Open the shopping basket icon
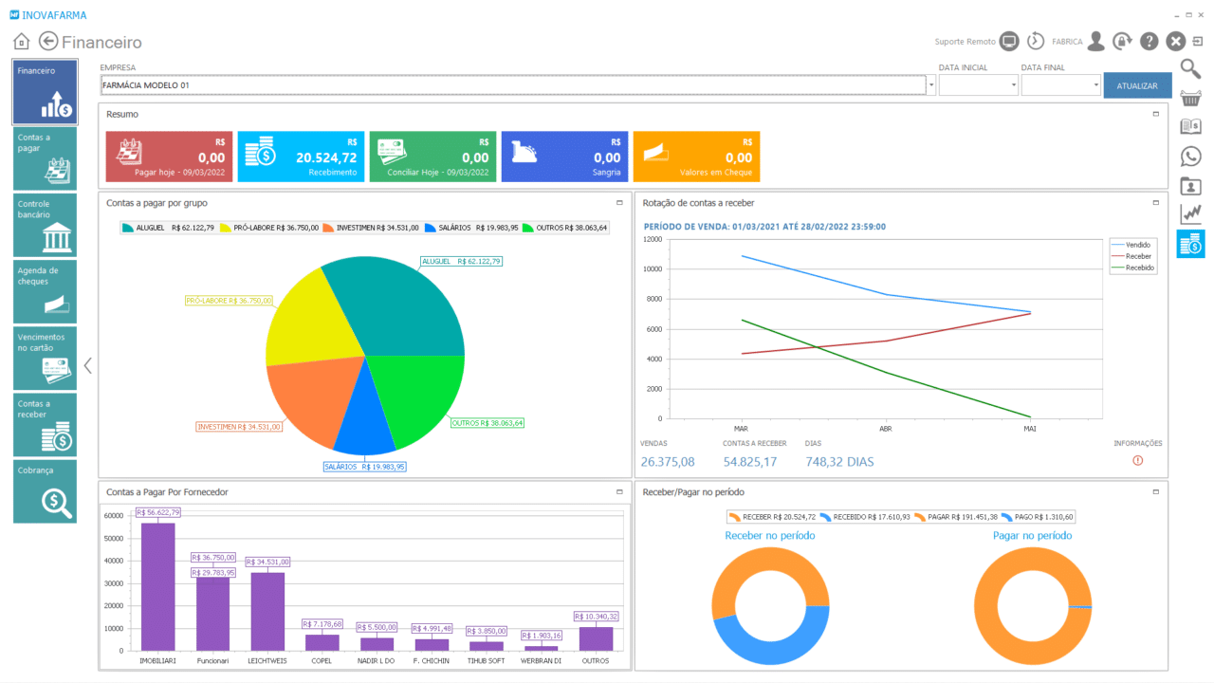This screenshot has width=1214, height=683. point(1190,98)
